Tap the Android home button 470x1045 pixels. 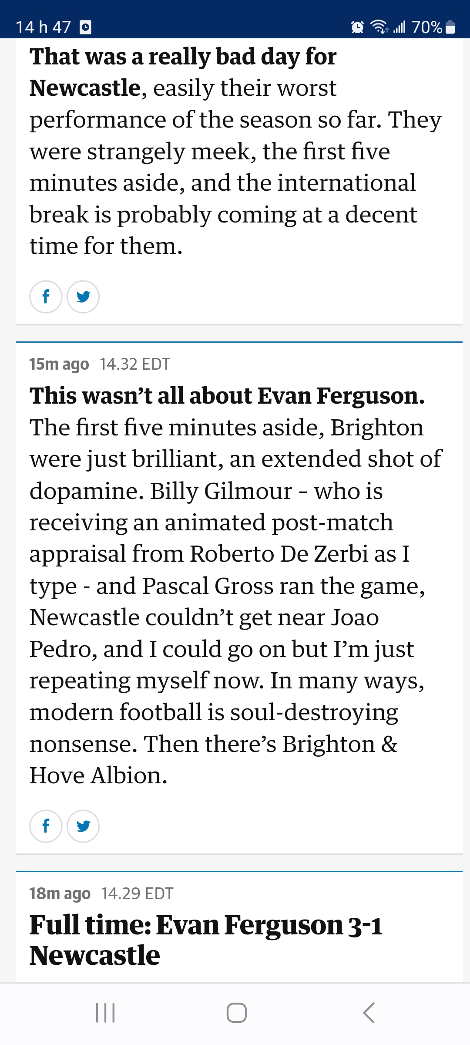pos(237,1013)
